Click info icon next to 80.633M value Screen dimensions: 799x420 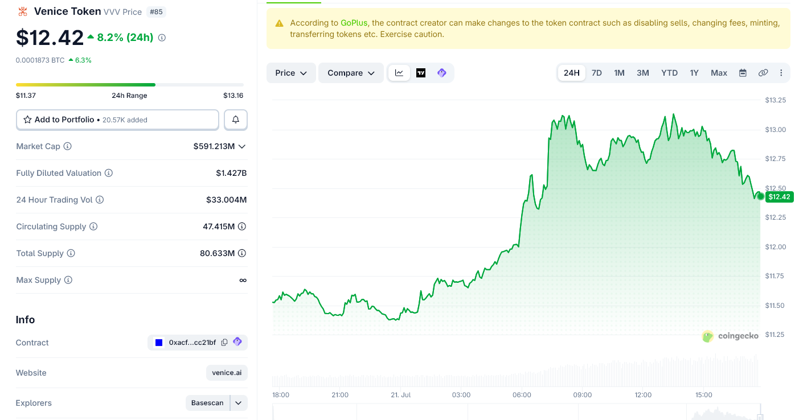point(242,253)
